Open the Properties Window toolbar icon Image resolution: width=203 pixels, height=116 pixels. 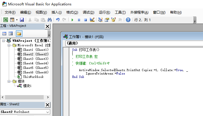click(107, 20)
